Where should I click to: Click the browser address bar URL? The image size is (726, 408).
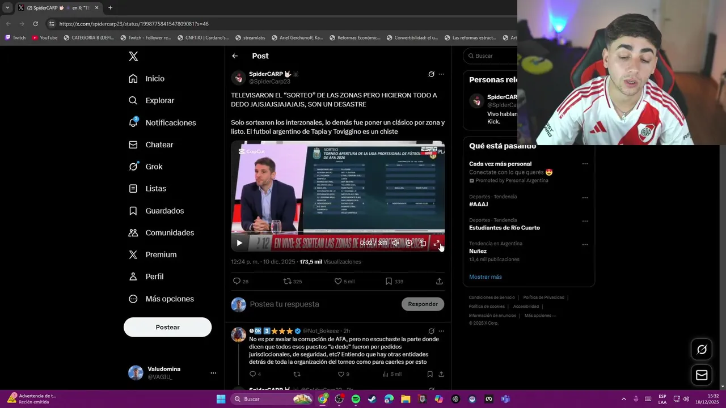pos(134,24)
